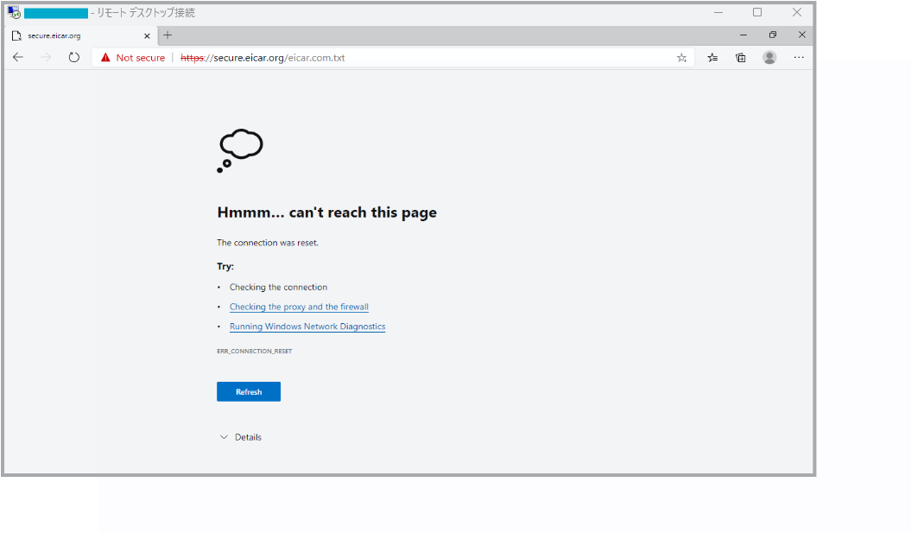Click the Remote Desktop icon in the title bar
Screen dimensions: 911x533
pos(14,13)
